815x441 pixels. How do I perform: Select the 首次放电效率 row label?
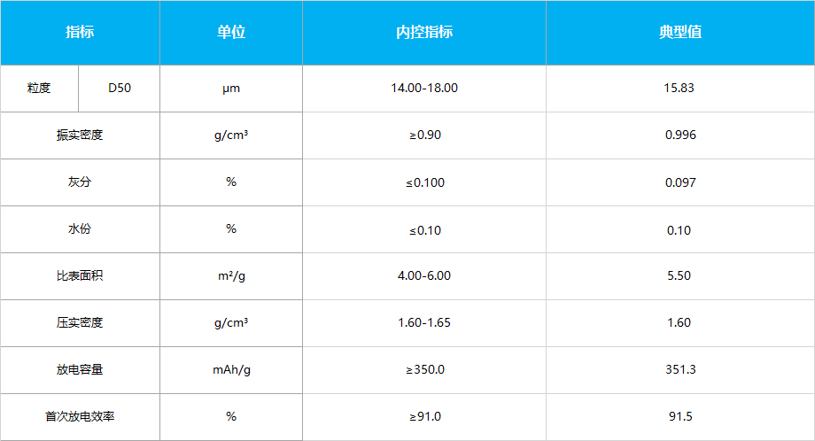click(x=80, y=416)
